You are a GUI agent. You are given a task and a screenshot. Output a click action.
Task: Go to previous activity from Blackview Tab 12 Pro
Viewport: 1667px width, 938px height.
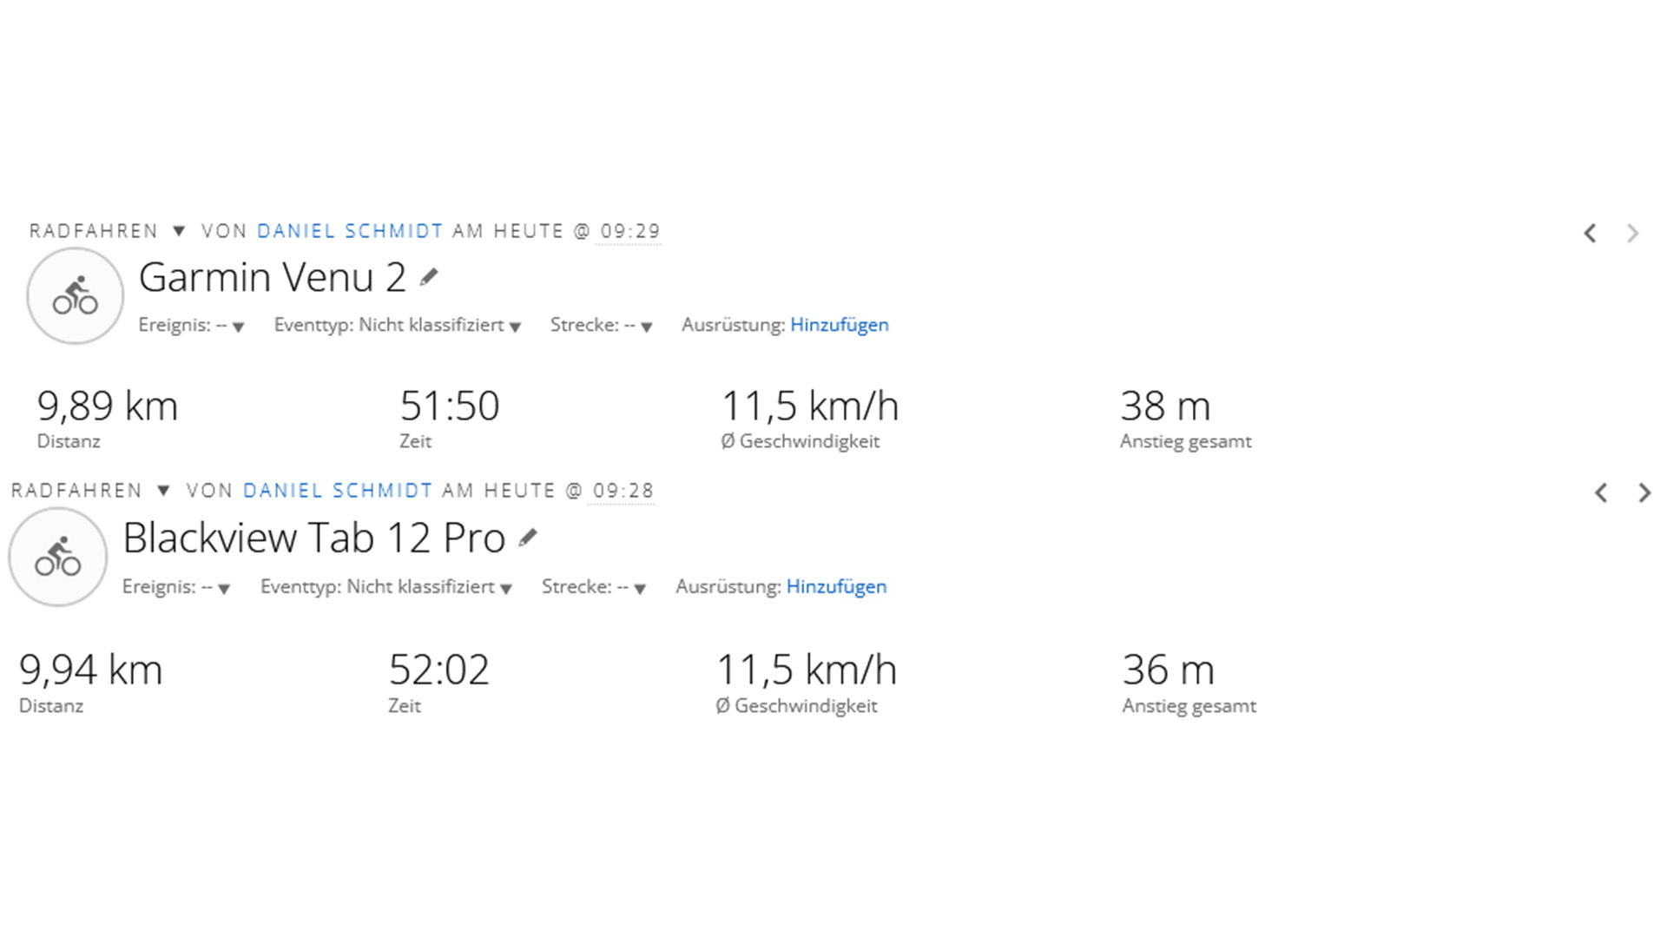(x=1601, y=492)
